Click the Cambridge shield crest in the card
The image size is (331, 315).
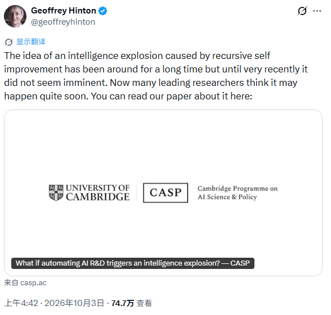click(56, 193)
